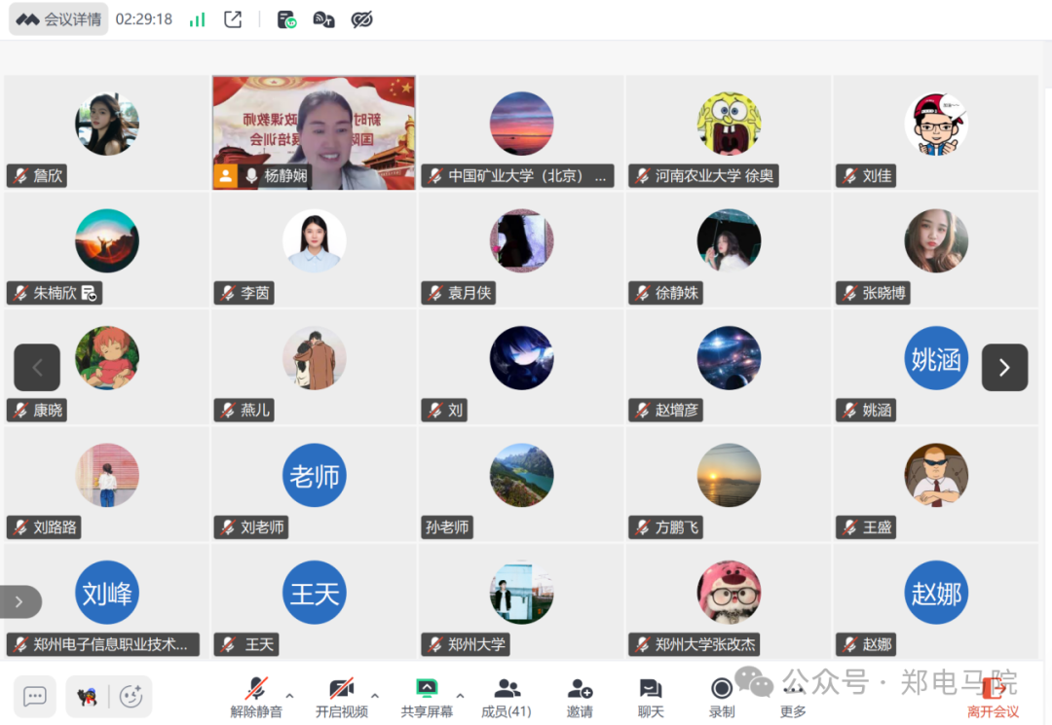
Task: Open the meeting notes icon with green badge
Action: pos(286,19)
